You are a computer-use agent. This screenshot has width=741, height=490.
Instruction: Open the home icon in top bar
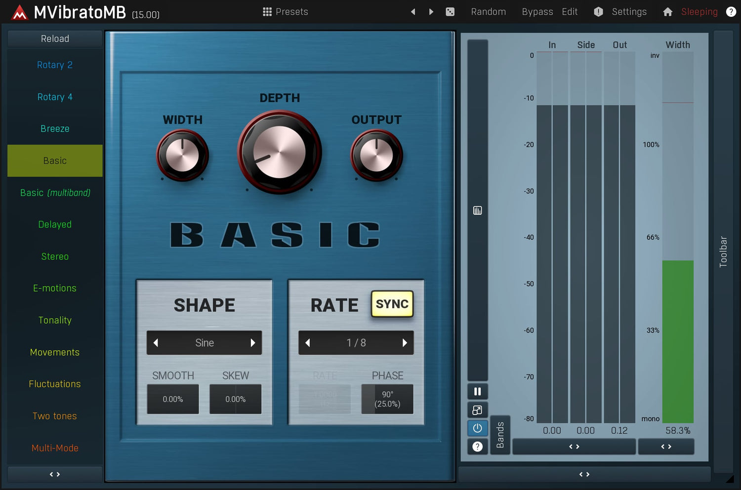[x=667, y=12]
